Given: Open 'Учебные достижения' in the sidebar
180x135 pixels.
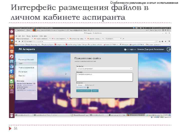Looking at the screenshot, I should (x=26, y=67).
